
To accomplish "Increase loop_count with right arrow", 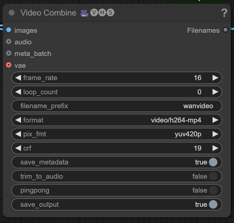I will [215, 92].
